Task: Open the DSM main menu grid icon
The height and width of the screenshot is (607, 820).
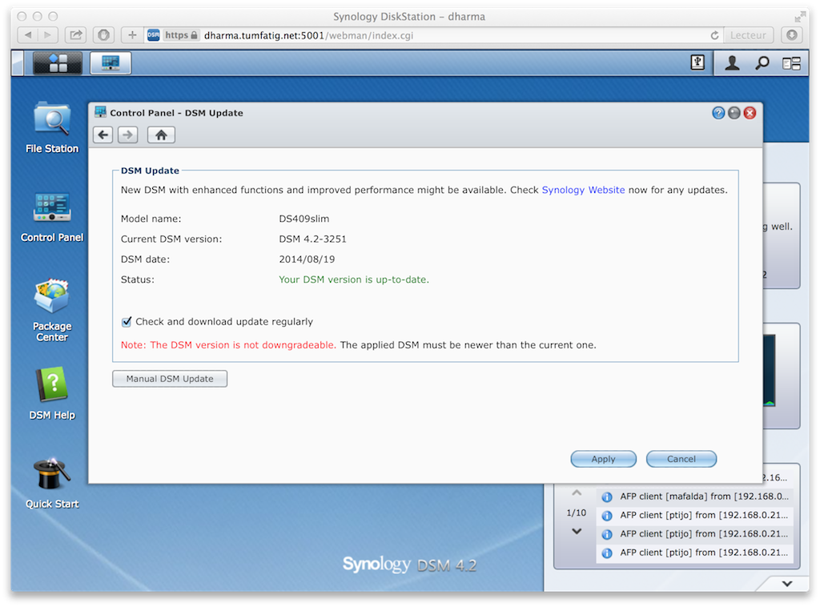Action: pyautogui.click(x=58, y=63)
